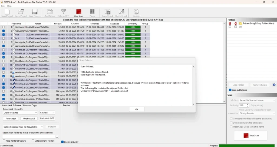Click the 100% similarity bar of row 4

(x=133, y=38)
